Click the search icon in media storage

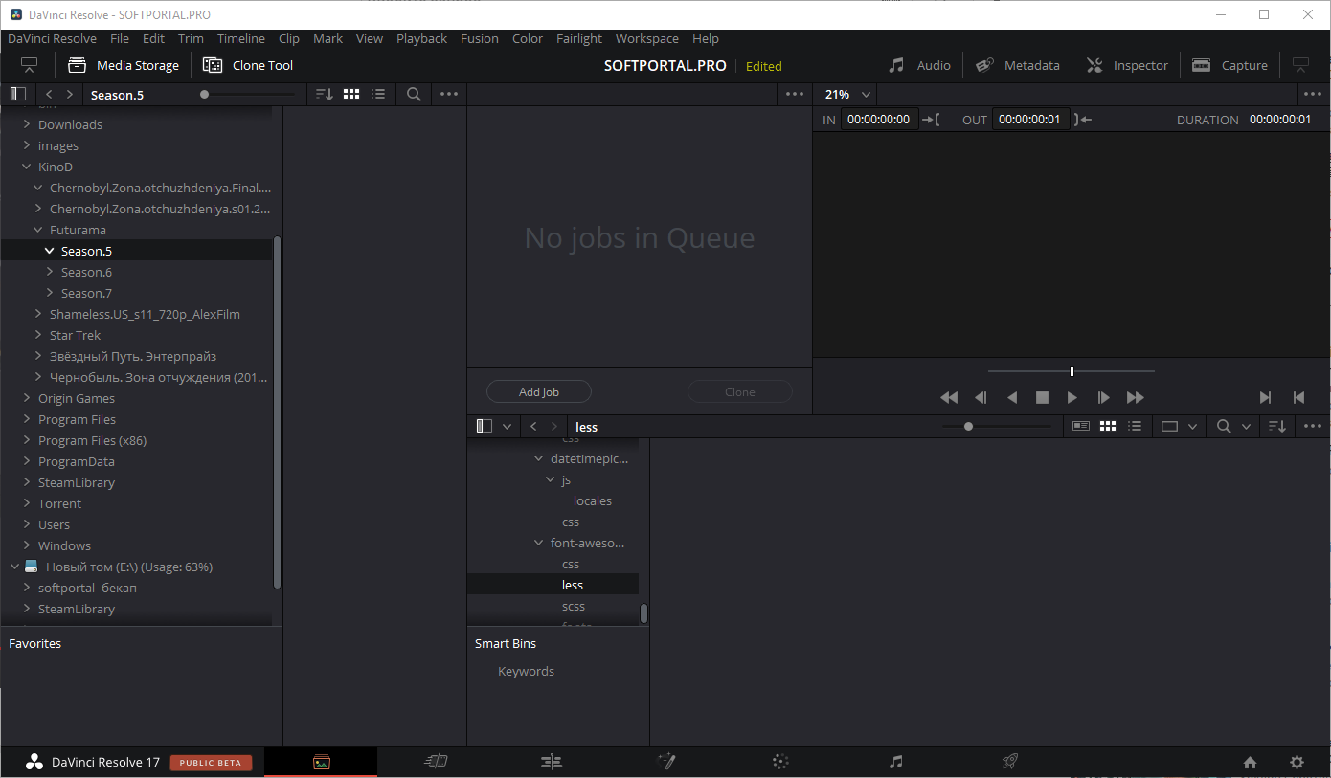click(x=414, y=94)
